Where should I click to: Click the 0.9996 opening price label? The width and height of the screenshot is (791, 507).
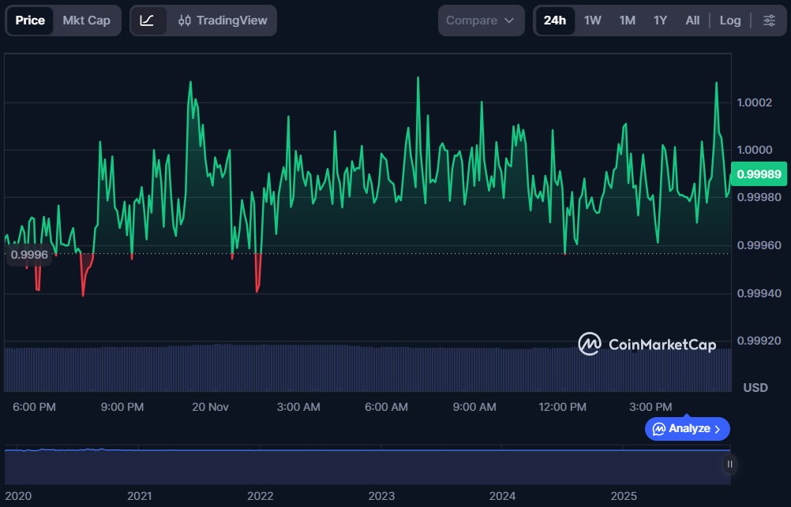tap(29, 255)
